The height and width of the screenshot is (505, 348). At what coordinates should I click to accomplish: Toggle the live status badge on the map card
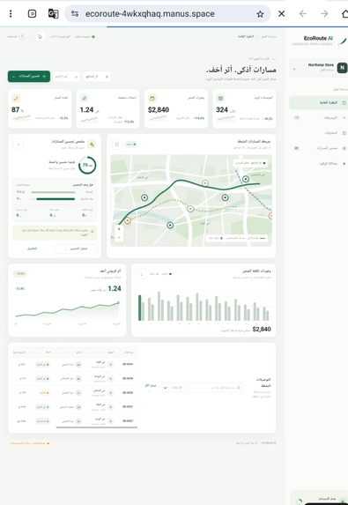click(130, 145)
